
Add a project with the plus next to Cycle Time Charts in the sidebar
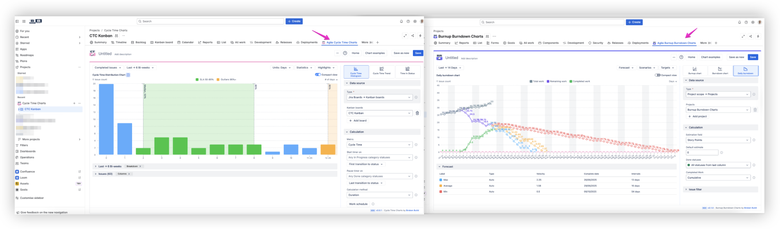point(74,103)
